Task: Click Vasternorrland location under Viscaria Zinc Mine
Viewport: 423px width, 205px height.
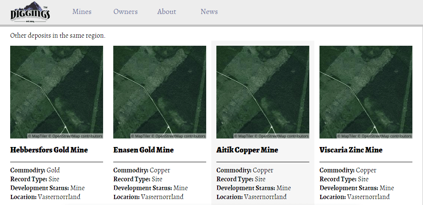Action: (x=368, y=197)
